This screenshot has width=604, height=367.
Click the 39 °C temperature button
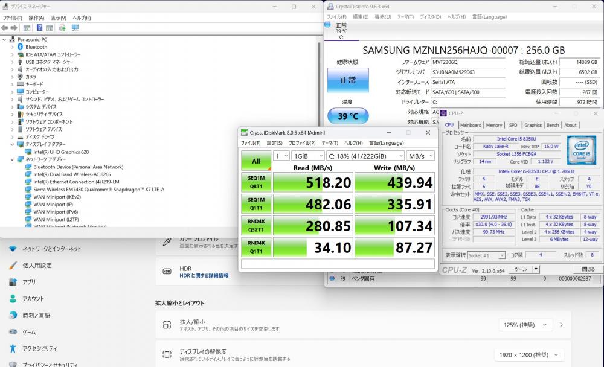coord(348,116)
